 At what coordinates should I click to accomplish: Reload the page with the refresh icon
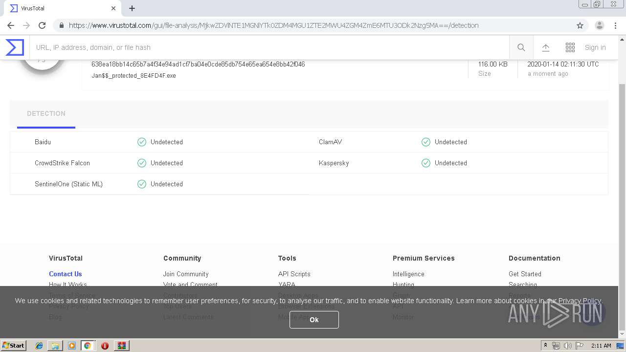tap(42, 25)
